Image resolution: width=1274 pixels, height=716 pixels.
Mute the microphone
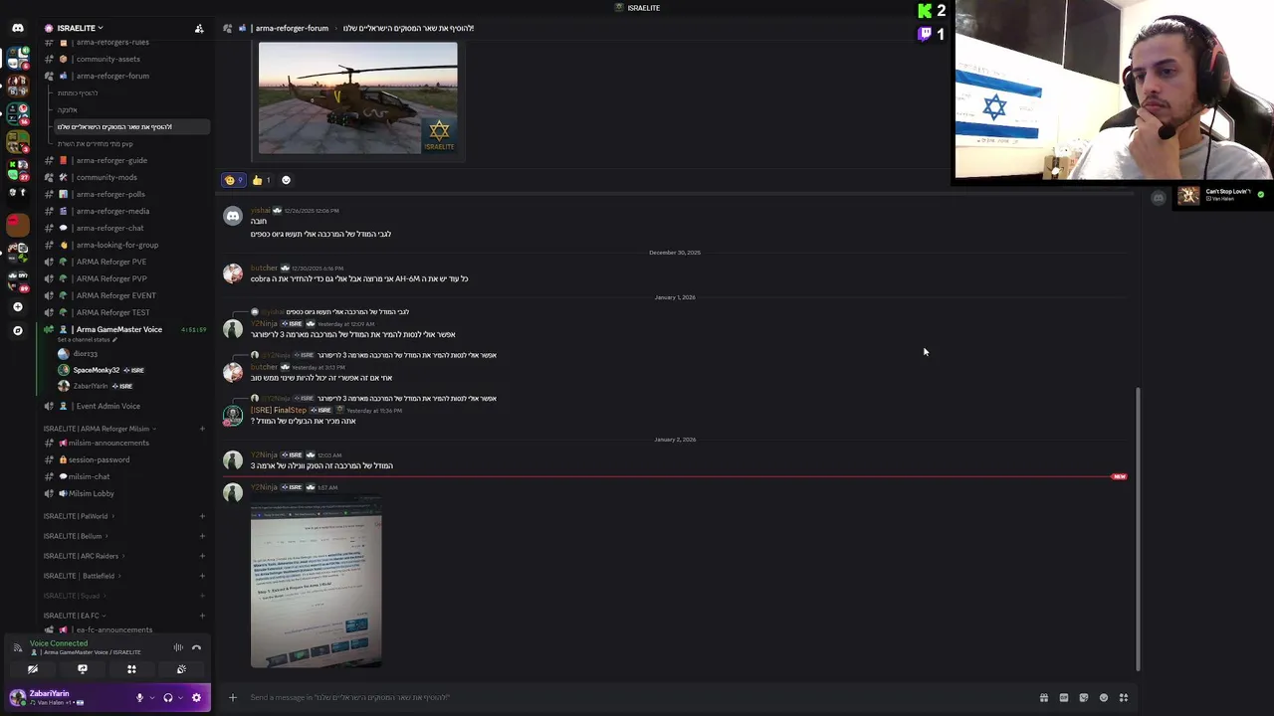click(139, 698)
